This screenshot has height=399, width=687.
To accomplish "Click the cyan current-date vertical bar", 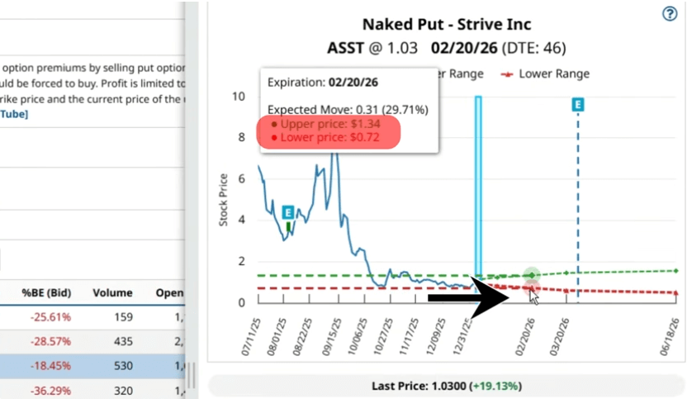I will click(x=477, y=190).
